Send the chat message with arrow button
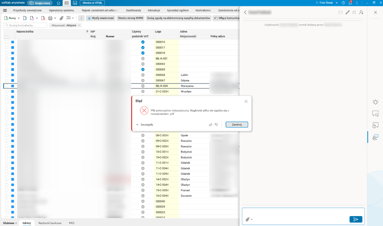 356,219
